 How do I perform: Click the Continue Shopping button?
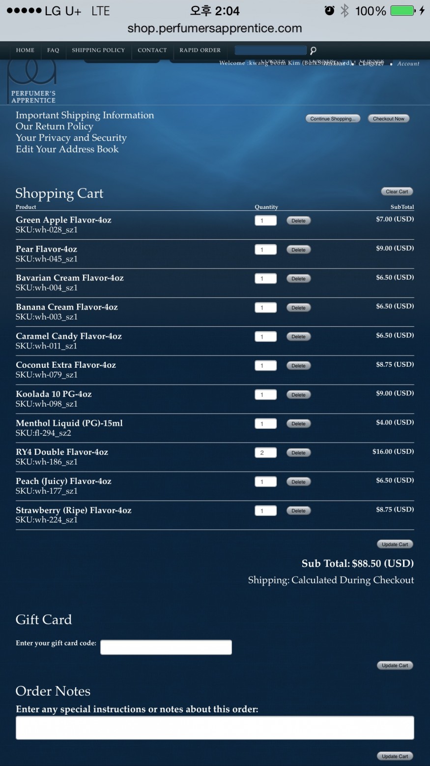[333, 119]
